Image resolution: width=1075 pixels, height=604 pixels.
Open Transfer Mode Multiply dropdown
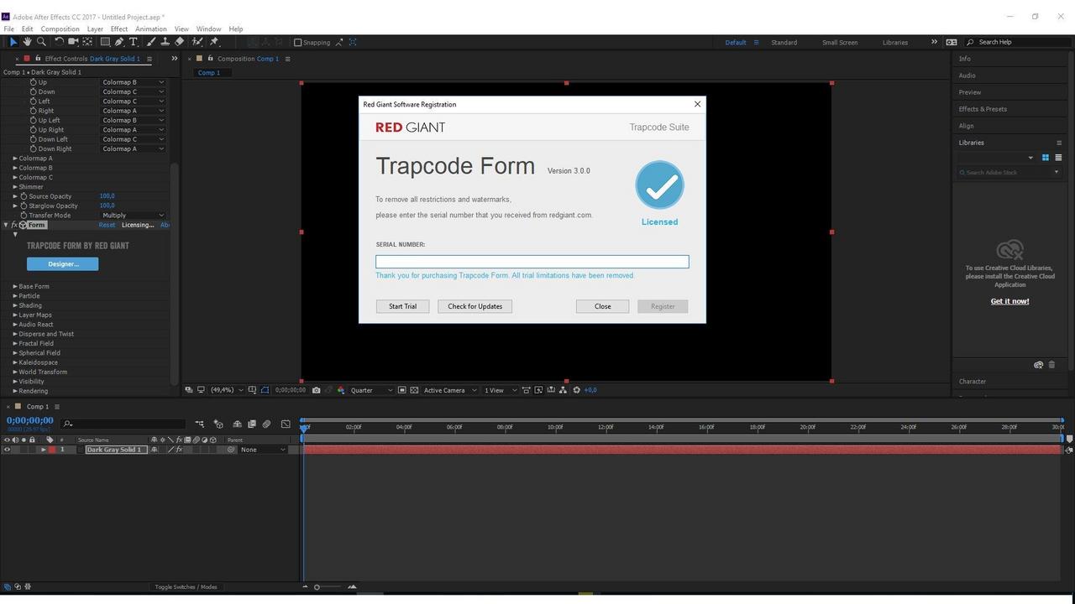[133, 216]
